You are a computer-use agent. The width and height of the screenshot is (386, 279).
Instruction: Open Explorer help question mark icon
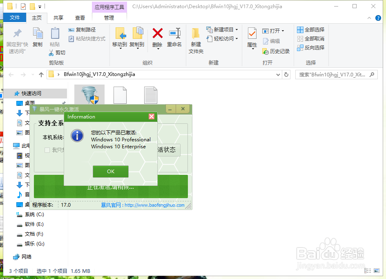tap(378, 18)
